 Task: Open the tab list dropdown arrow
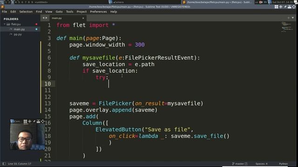[x=293, y=18]
